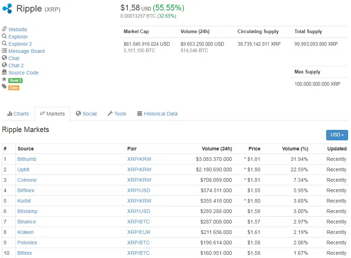Click the XRP/BTC pair for Poloniex

coord(138,242)
